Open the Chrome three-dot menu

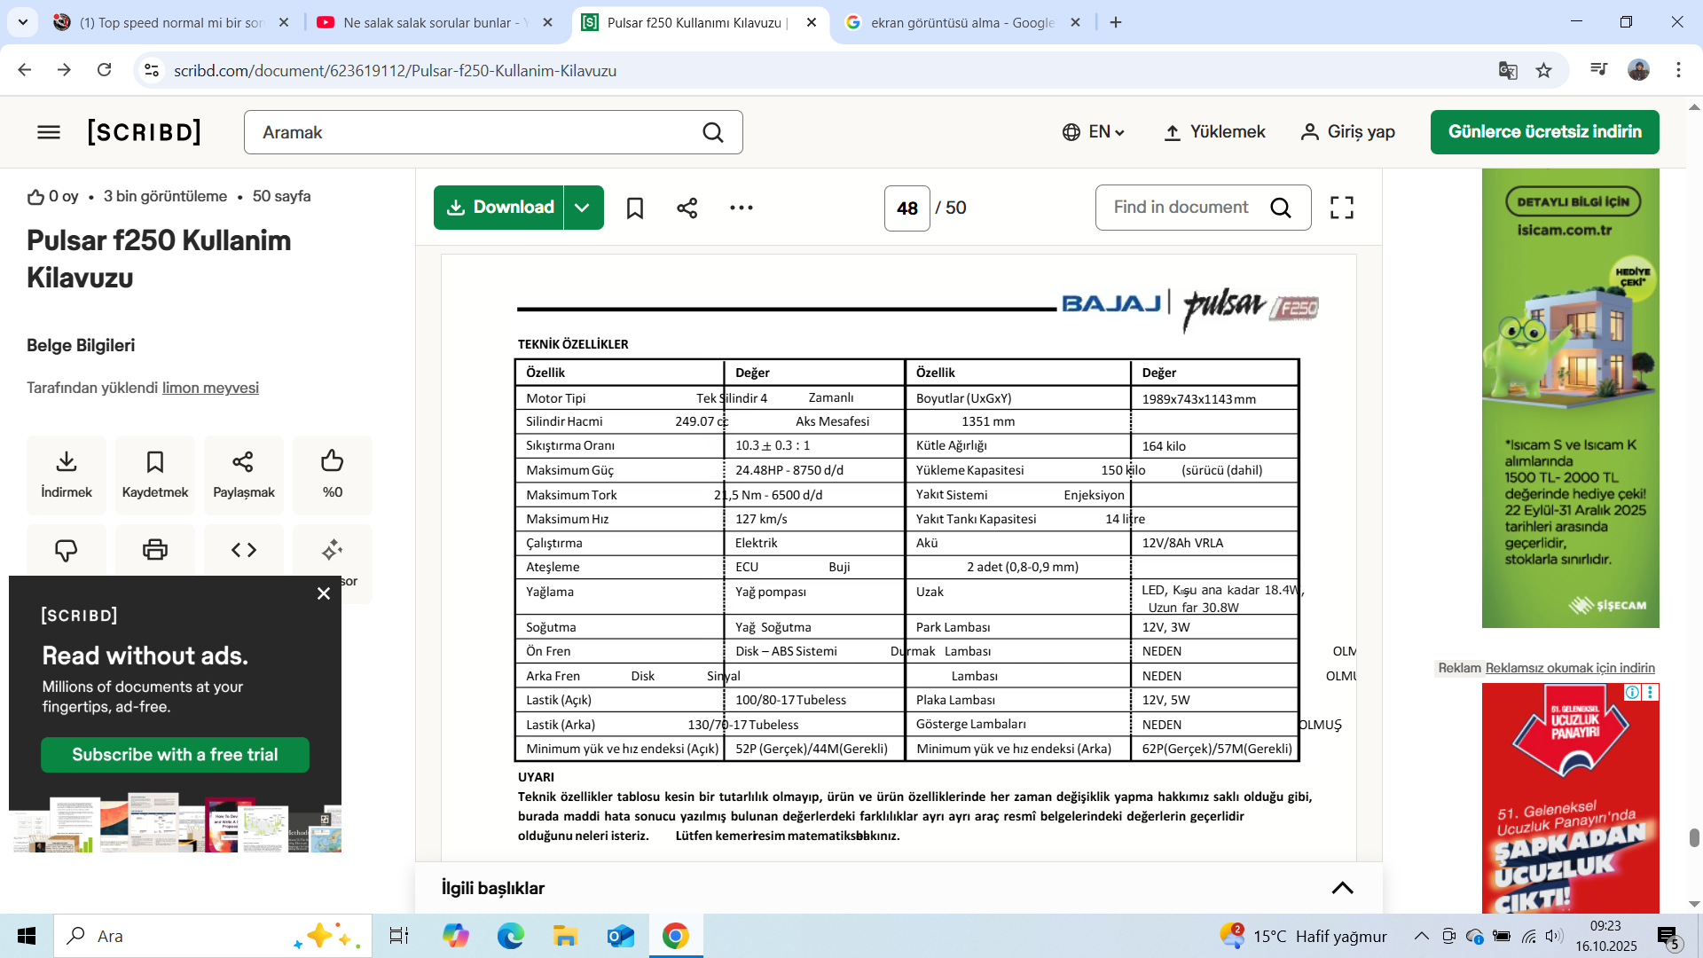[1678, 70]
